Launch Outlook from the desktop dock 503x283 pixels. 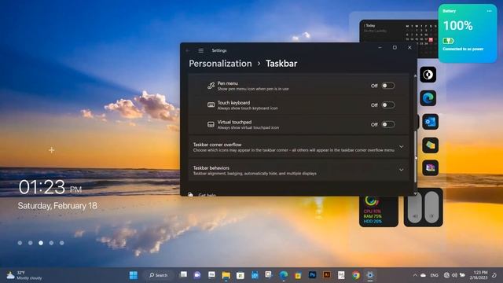[430, 122]
